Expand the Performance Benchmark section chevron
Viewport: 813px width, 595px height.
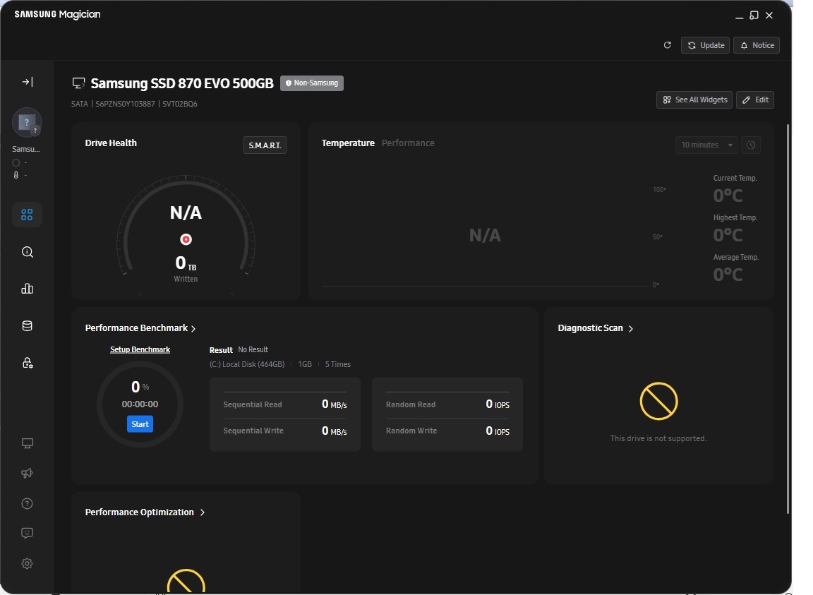[x=193, y=328]
